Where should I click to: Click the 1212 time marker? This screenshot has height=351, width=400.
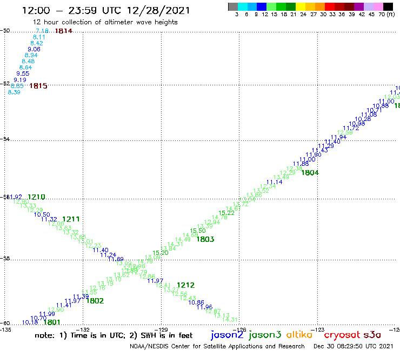pyautogui.click(x=186, y=285)
